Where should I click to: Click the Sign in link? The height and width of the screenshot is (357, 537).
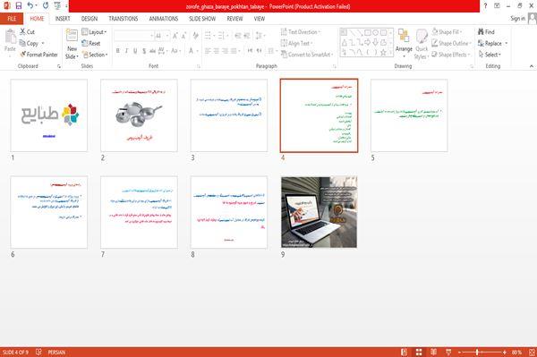pos(517,19)
